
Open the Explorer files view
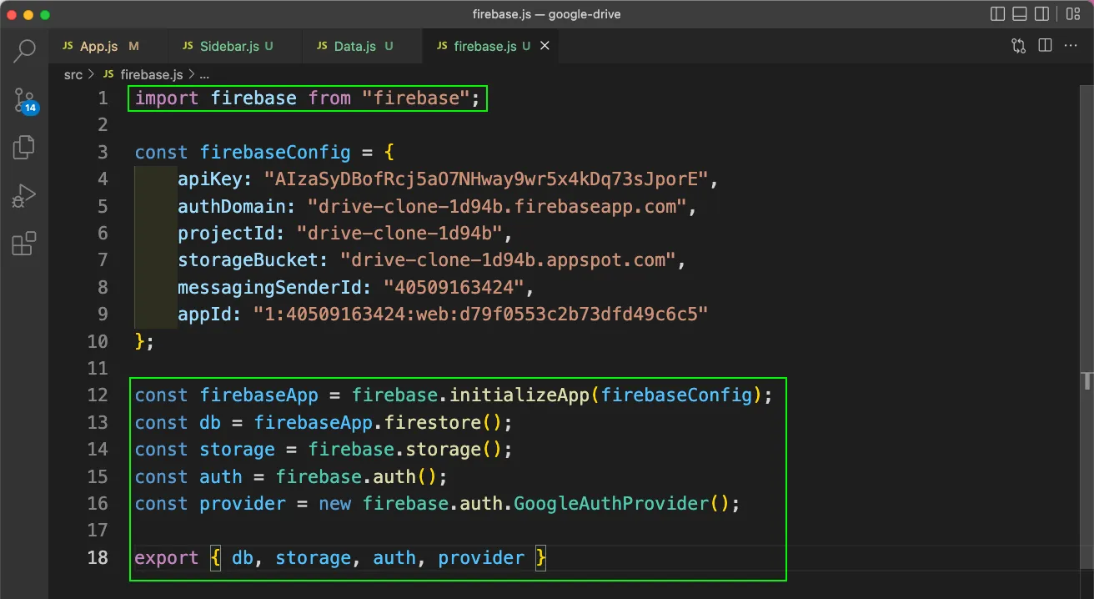[x=24, y=148]
